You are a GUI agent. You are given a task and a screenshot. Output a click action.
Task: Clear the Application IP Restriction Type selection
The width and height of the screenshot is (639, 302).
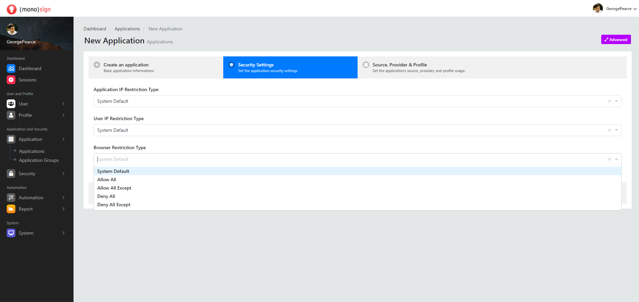[609, 101]
